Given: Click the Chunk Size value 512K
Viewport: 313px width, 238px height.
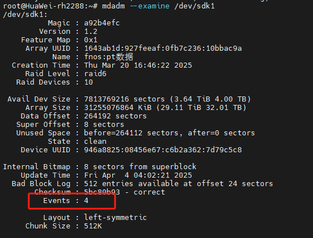Looking at the screenshot, I should (93, 226).
